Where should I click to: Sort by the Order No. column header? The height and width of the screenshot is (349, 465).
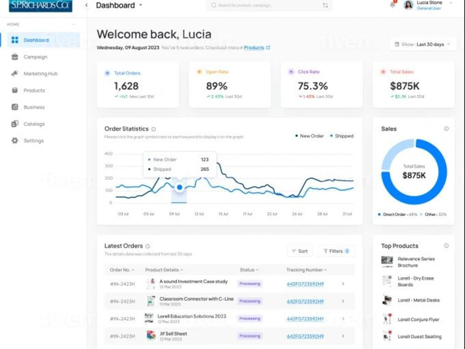click(122, 270)
